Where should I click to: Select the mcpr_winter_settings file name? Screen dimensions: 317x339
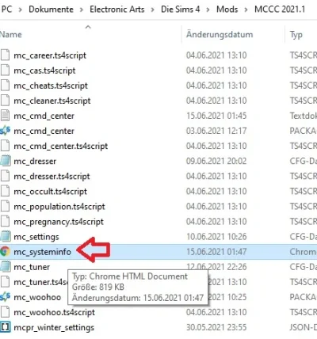[54, 328]
